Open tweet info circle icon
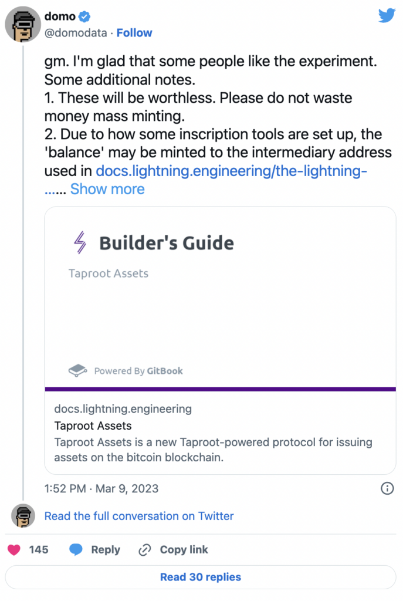The image size is (403, 601). click(x=387, y=488)
